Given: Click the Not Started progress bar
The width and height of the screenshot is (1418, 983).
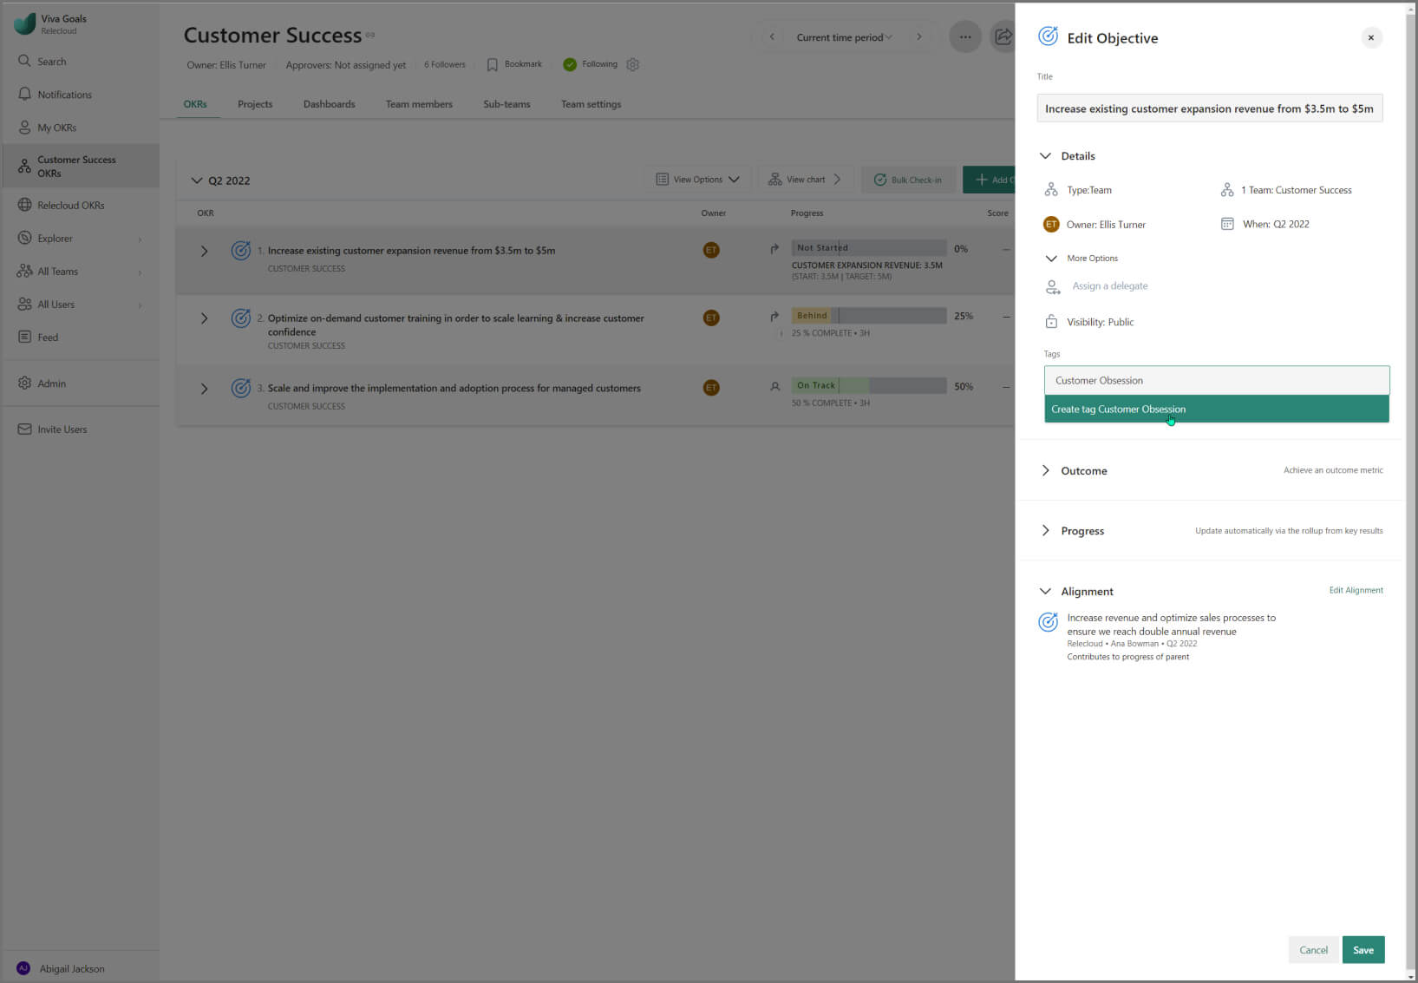Looking at the screenshot, I should click(869, 248).
